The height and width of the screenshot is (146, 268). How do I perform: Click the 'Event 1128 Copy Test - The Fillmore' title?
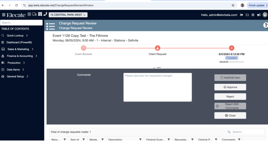tap(80, 36)
